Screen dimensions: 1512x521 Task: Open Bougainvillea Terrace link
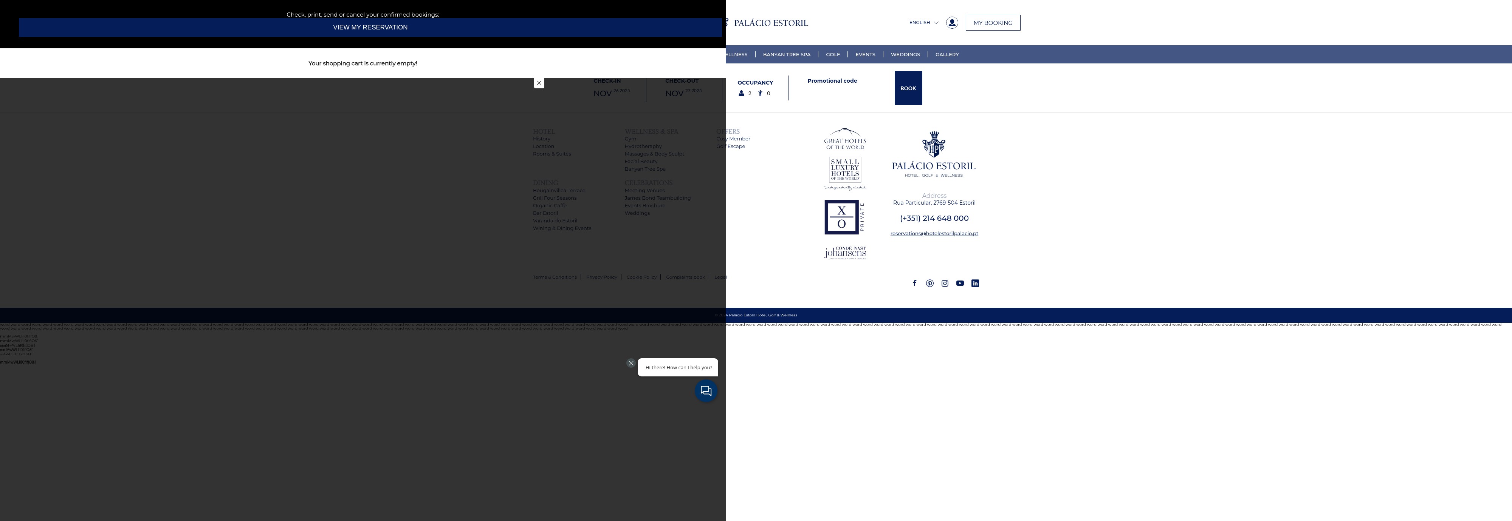559,190
